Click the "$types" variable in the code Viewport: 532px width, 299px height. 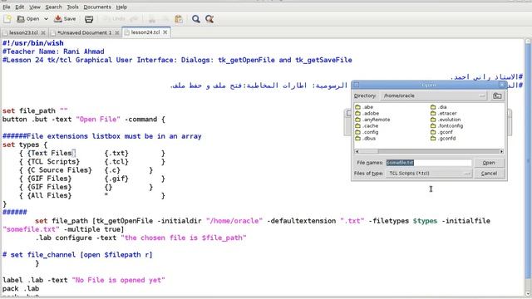click(425, 221)
